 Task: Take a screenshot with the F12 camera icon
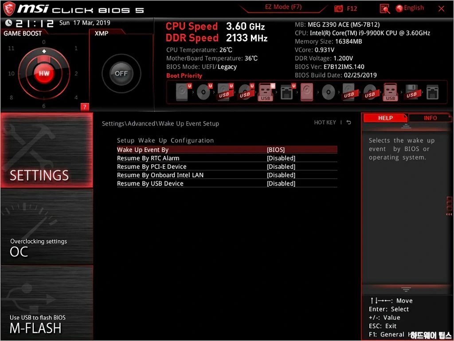[x=338, y=9]
